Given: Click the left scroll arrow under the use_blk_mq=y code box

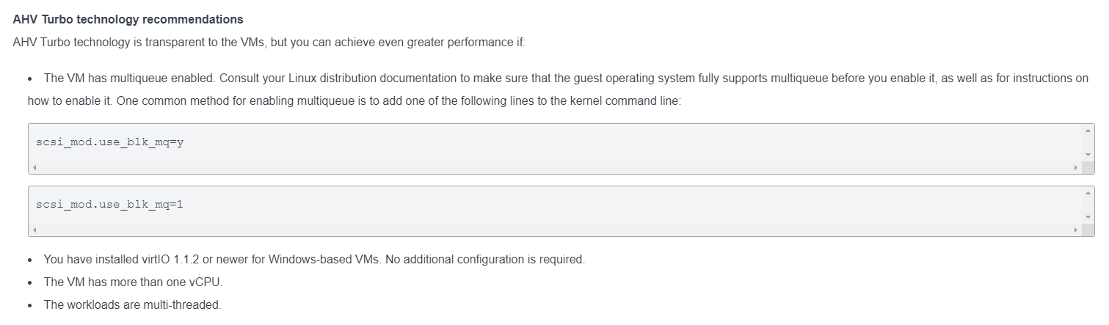Looking at the screenshot, I should click(34, 168).
